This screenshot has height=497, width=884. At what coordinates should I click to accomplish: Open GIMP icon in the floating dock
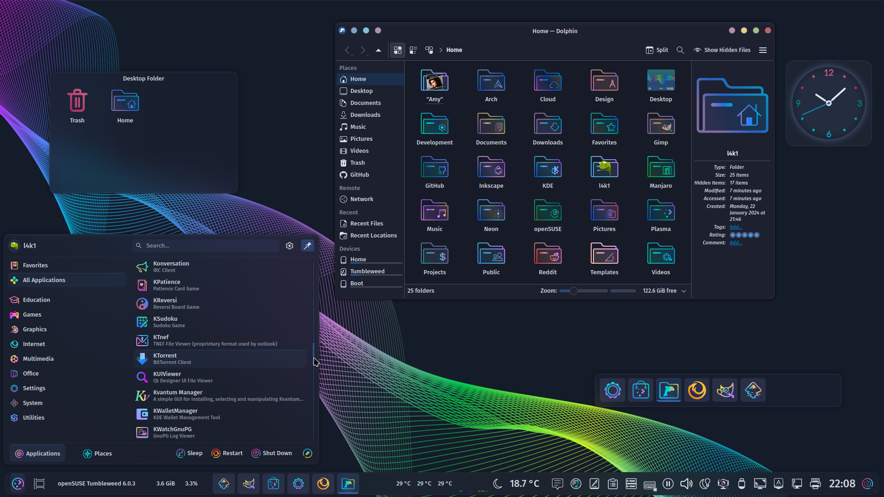click(725, 391)
